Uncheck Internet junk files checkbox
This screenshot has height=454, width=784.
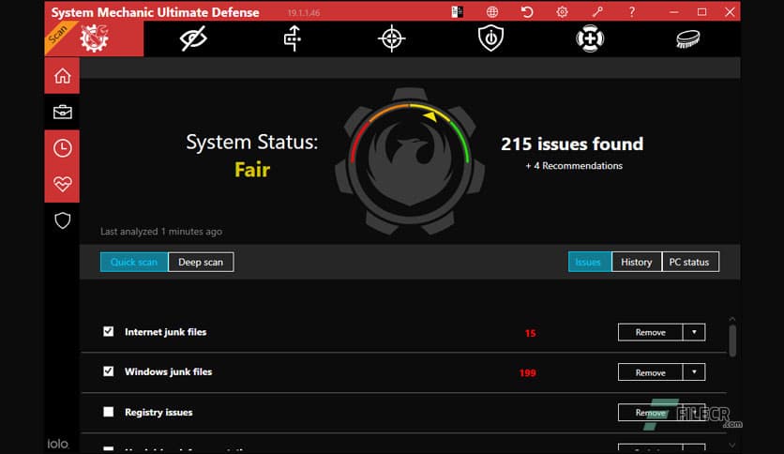pos(108,331)
